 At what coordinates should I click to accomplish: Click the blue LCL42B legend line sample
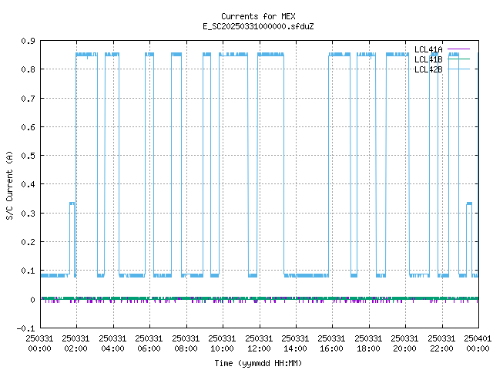(459, 69)
